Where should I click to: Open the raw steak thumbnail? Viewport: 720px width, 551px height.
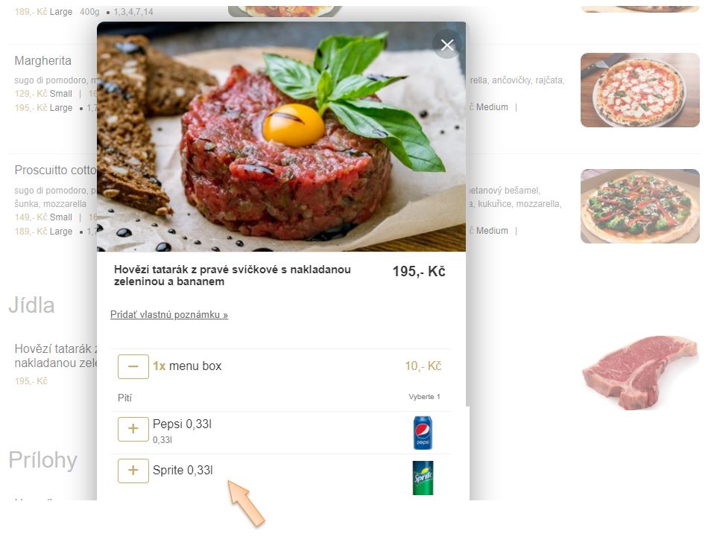coord(640,372)
